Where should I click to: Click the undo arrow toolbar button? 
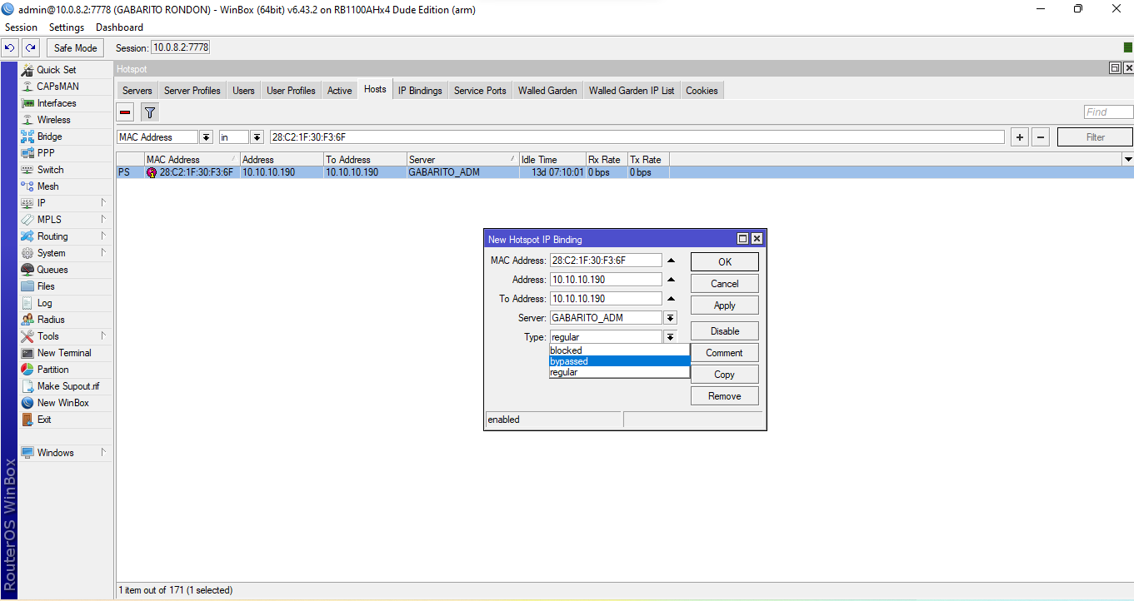(x=10, y=48)
